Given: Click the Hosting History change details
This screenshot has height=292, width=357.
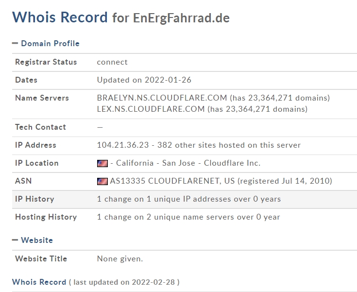Looking at the screenshot, I should (188, 217).
